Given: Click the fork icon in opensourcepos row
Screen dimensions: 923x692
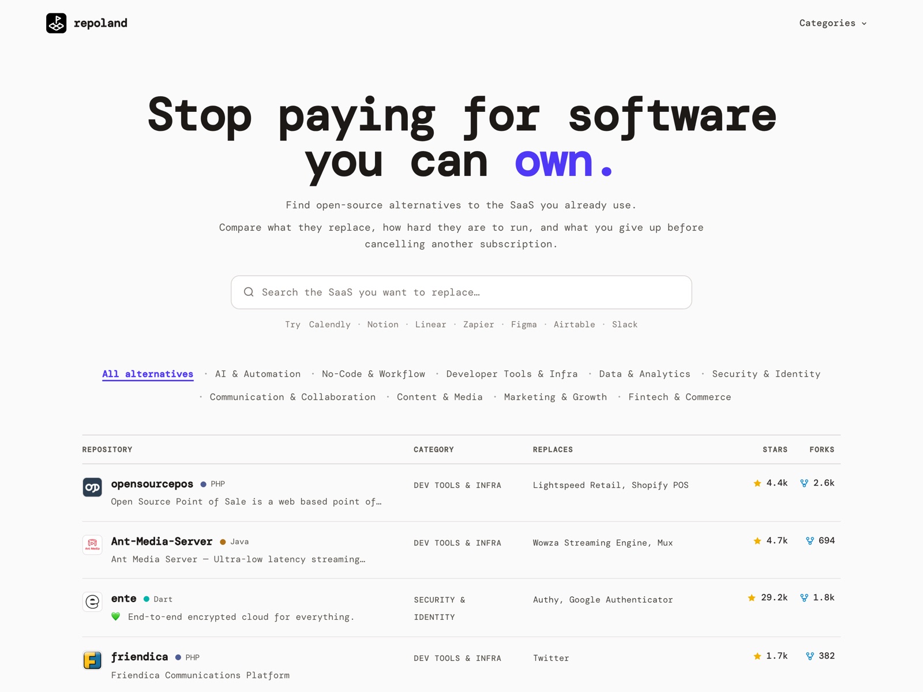Looking at the screenshot, I should (x=804, y=483).
